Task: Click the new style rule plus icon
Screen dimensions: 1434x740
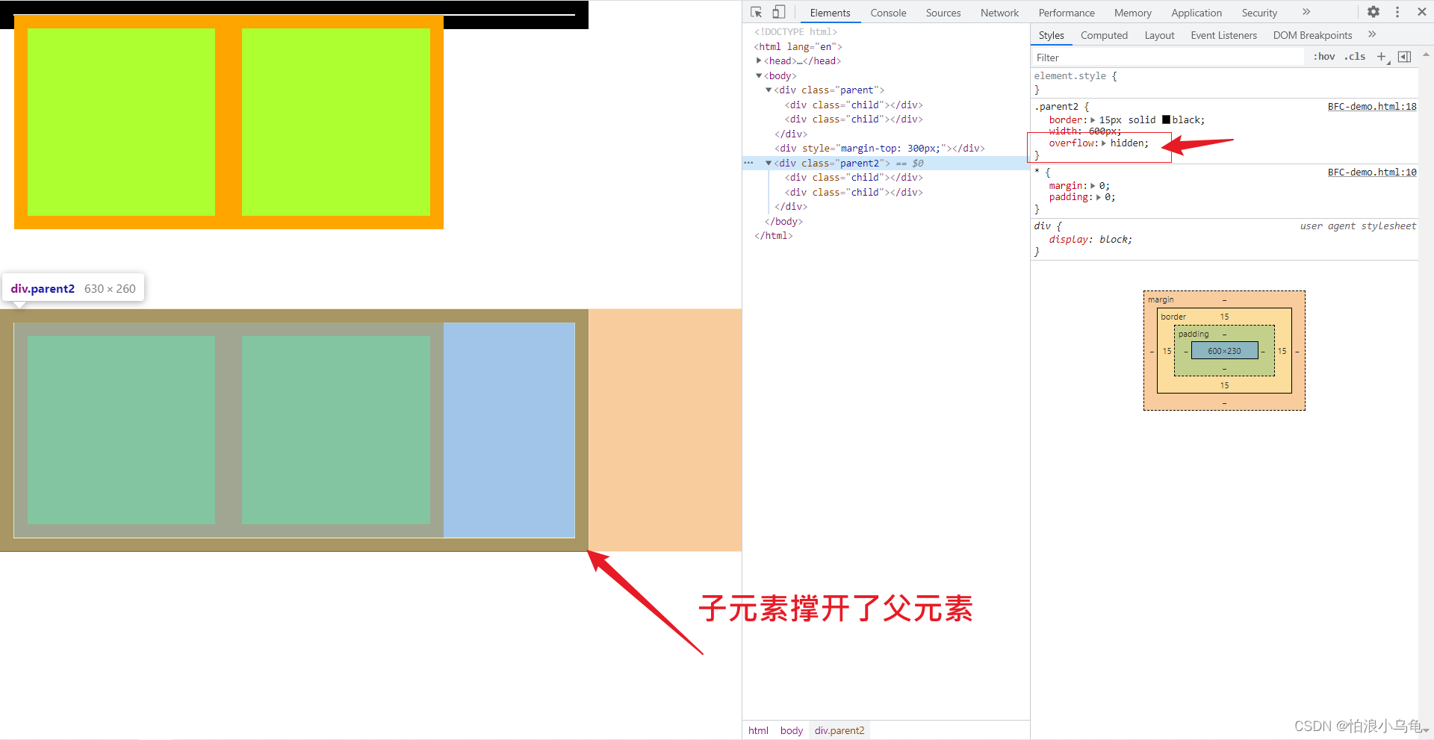Action: coord(1381,56)
